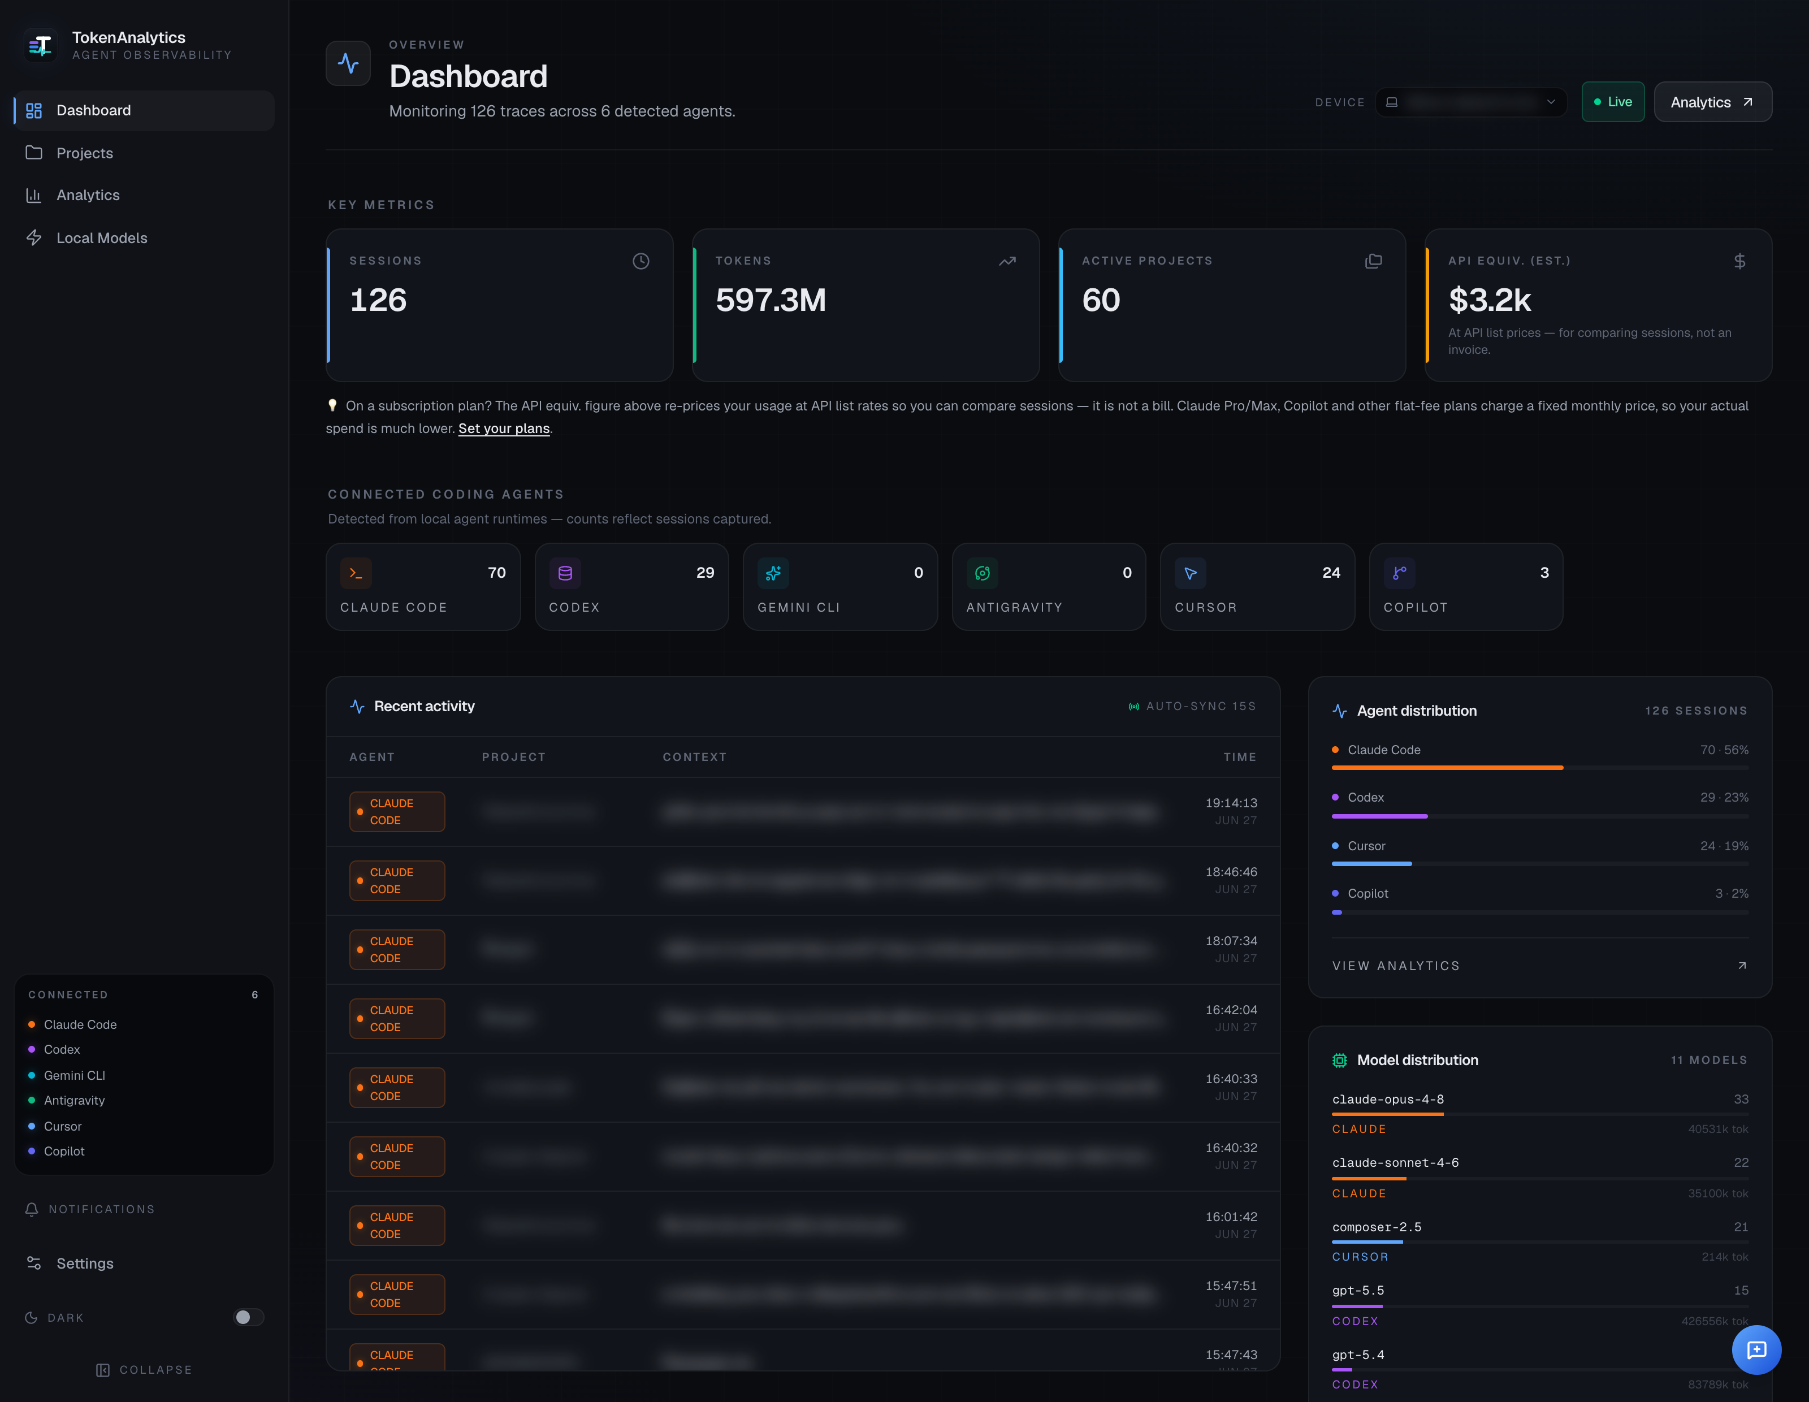Image resolution: width=1809 pixels, height=1402 pixels.
Task: Click the Analytics bar chart icon
Action: click(x=34, y=196)
